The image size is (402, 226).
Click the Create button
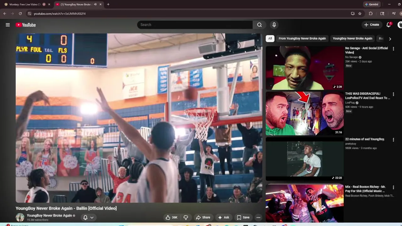pos(372,25)
